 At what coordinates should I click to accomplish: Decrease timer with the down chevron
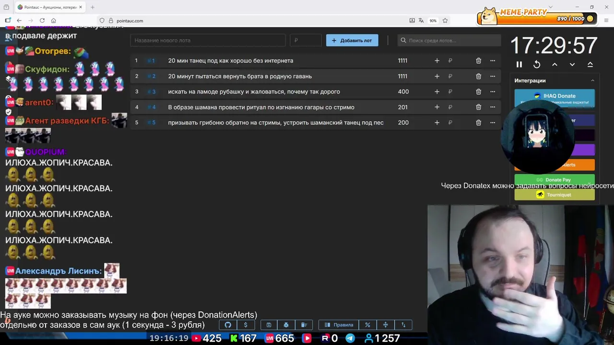click(x=572, y=64)
